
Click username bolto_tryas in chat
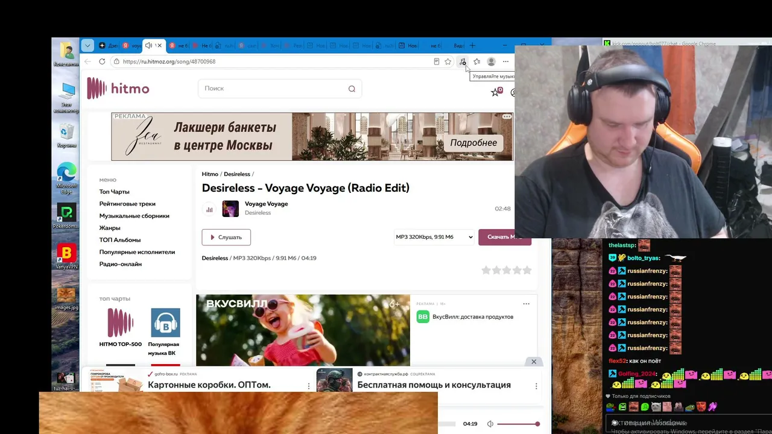(x=644, y=258)
